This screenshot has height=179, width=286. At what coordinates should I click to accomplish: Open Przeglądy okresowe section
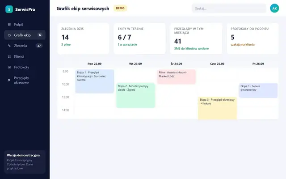pyautogui.click(x=25, y=80)
